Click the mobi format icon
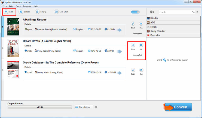This screenshot has height=118, width=202. pyautogui.click(x=26, y=51)
